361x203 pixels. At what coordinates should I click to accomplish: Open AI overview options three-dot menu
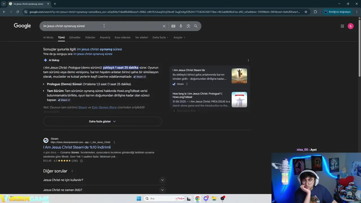248,60
